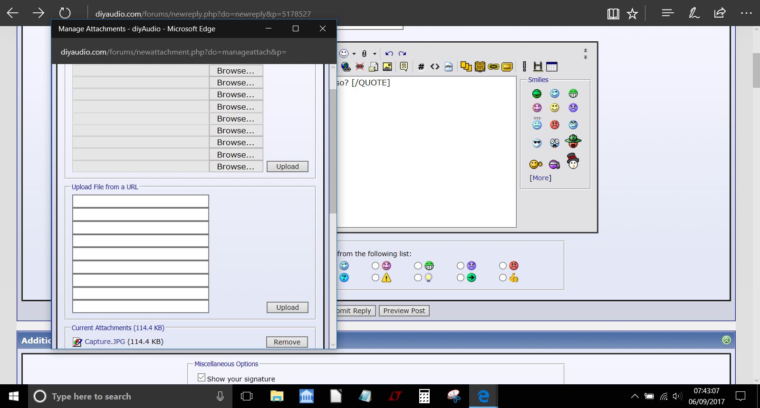This screenshot has width=760, height=408.
Task: Open the Capture.JPG attachment link
Action: [x=105, y=342]
